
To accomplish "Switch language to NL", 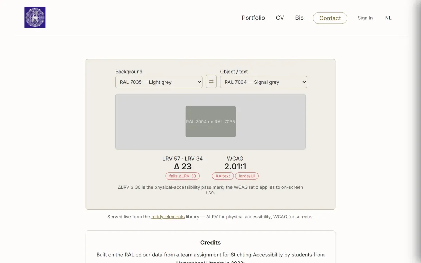I will click(388, 18).
